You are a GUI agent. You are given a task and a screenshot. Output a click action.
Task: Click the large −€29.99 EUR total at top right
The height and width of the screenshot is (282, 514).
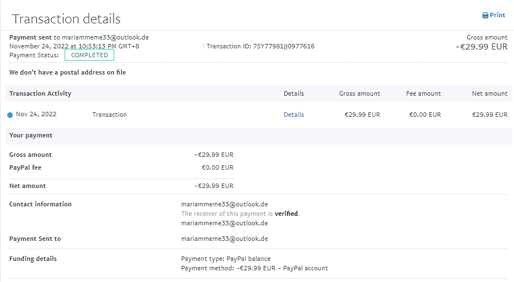point(481,47)
